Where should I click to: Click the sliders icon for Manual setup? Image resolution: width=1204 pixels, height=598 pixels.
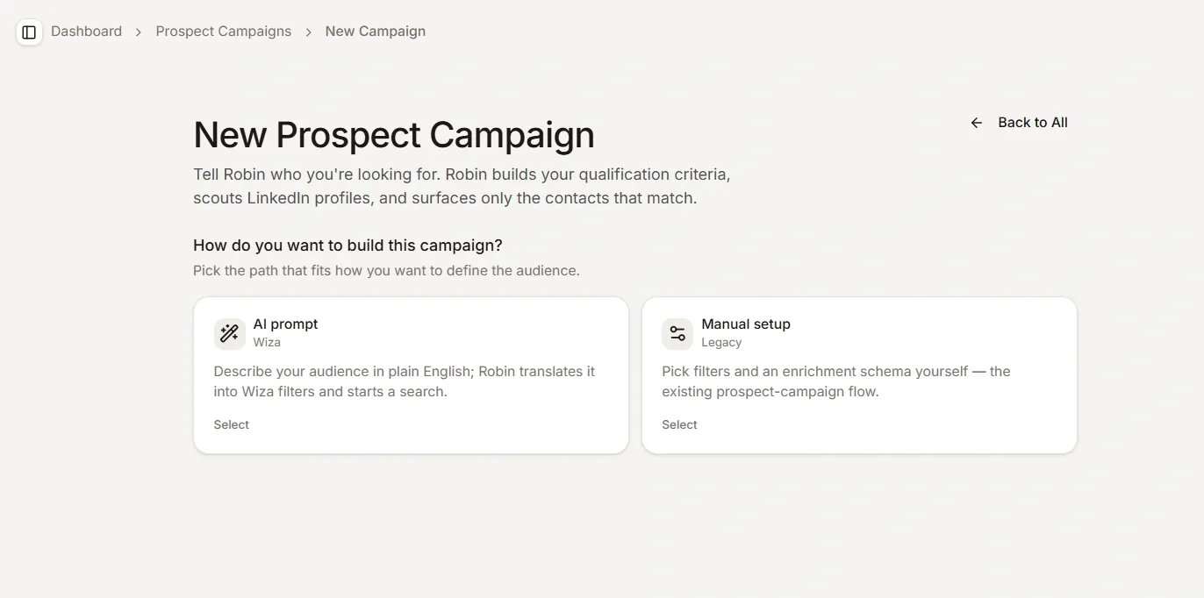[677, 333]
